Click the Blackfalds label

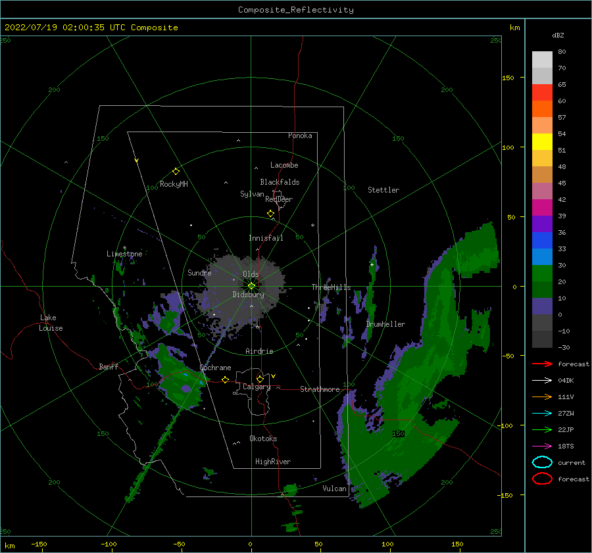pos(280,182)
